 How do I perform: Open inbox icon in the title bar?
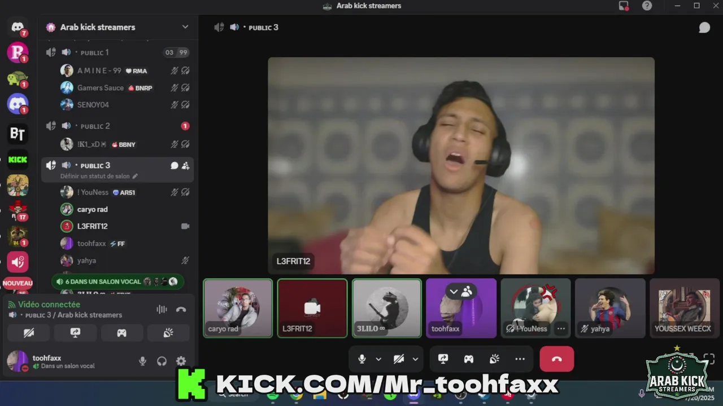pyautogui.click(x=624, y=6)
